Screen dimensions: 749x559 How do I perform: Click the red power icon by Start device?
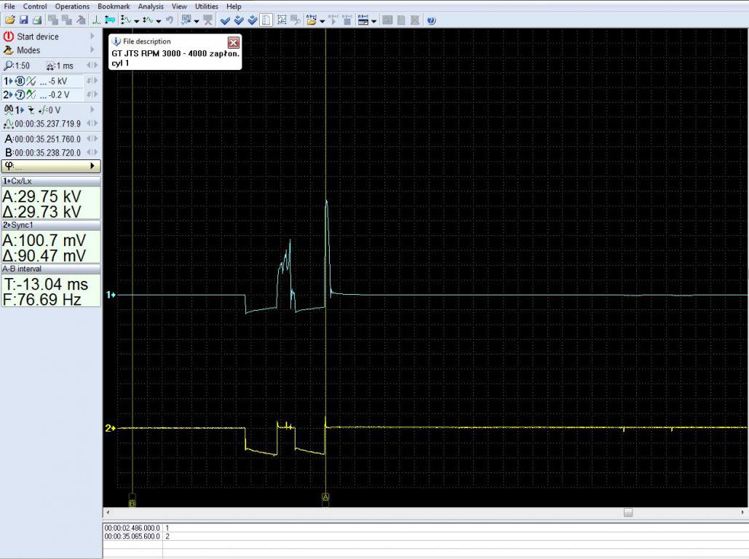point(8,36)
